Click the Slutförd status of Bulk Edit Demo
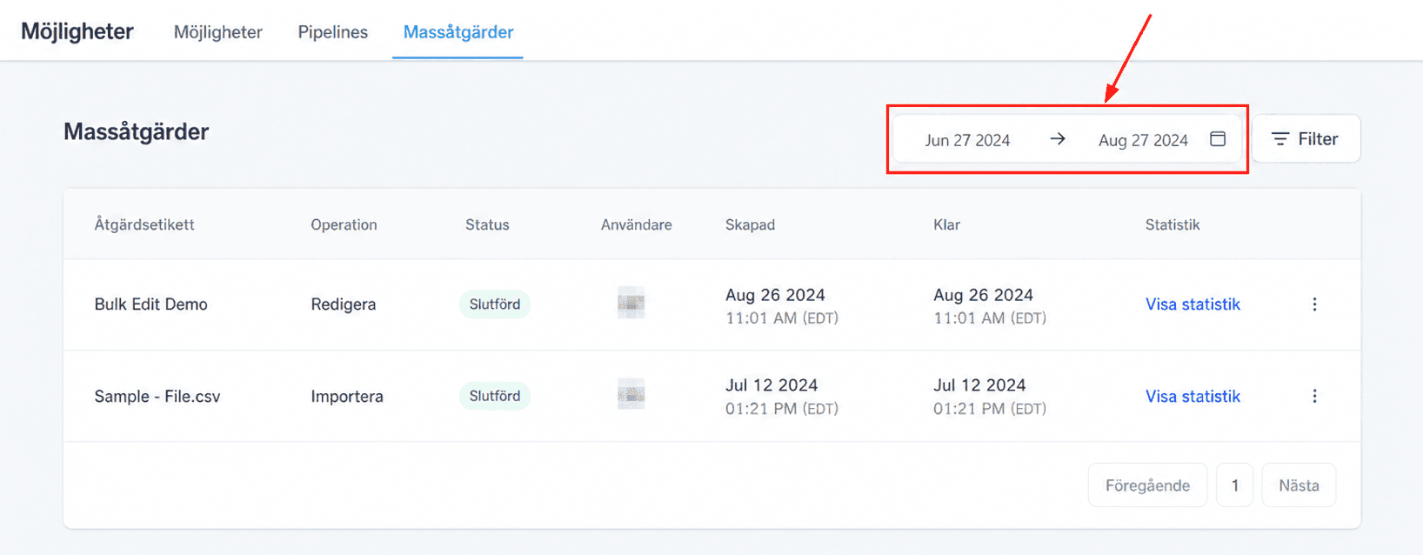 (495, 304)
